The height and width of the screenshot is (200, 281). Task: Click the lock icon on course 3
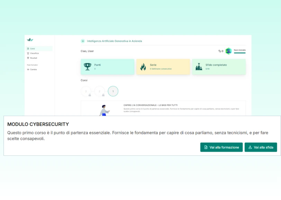click(90, 95)
